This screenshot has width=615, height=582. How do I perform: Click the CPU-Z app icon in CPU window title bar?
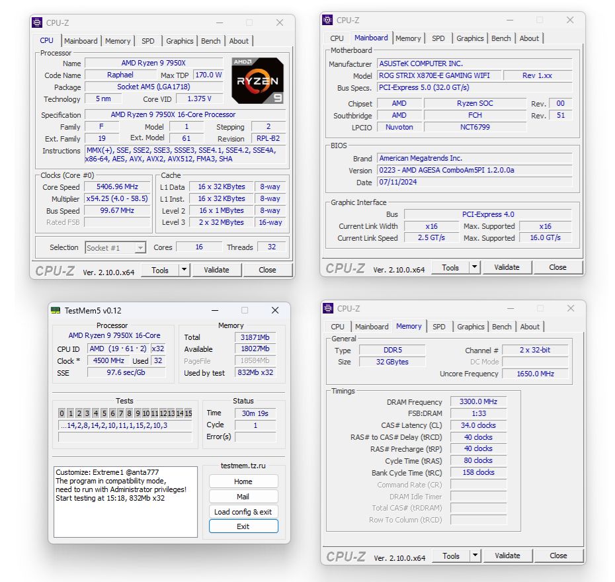point(37,22)
